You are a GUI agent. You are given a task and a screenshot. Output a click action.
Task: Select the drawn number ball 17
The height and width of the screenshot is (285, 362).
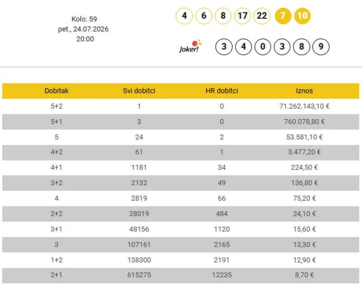pyautogui.click(x=242, y=16)
